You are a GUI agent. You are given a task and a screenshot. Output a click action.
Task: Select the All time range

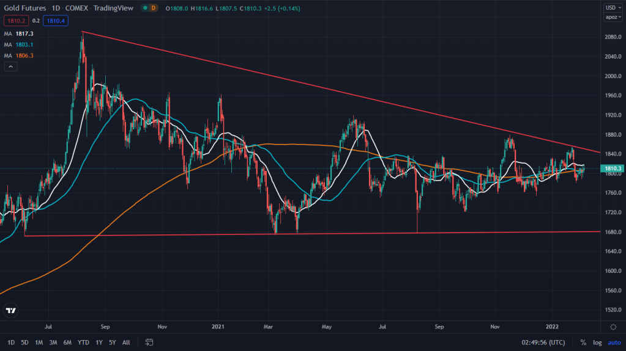(x=126, y=342)
